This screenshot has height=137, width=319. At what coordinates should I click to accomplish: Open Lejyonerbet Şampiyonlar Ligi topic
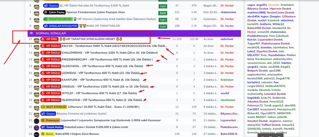[111, 120]
